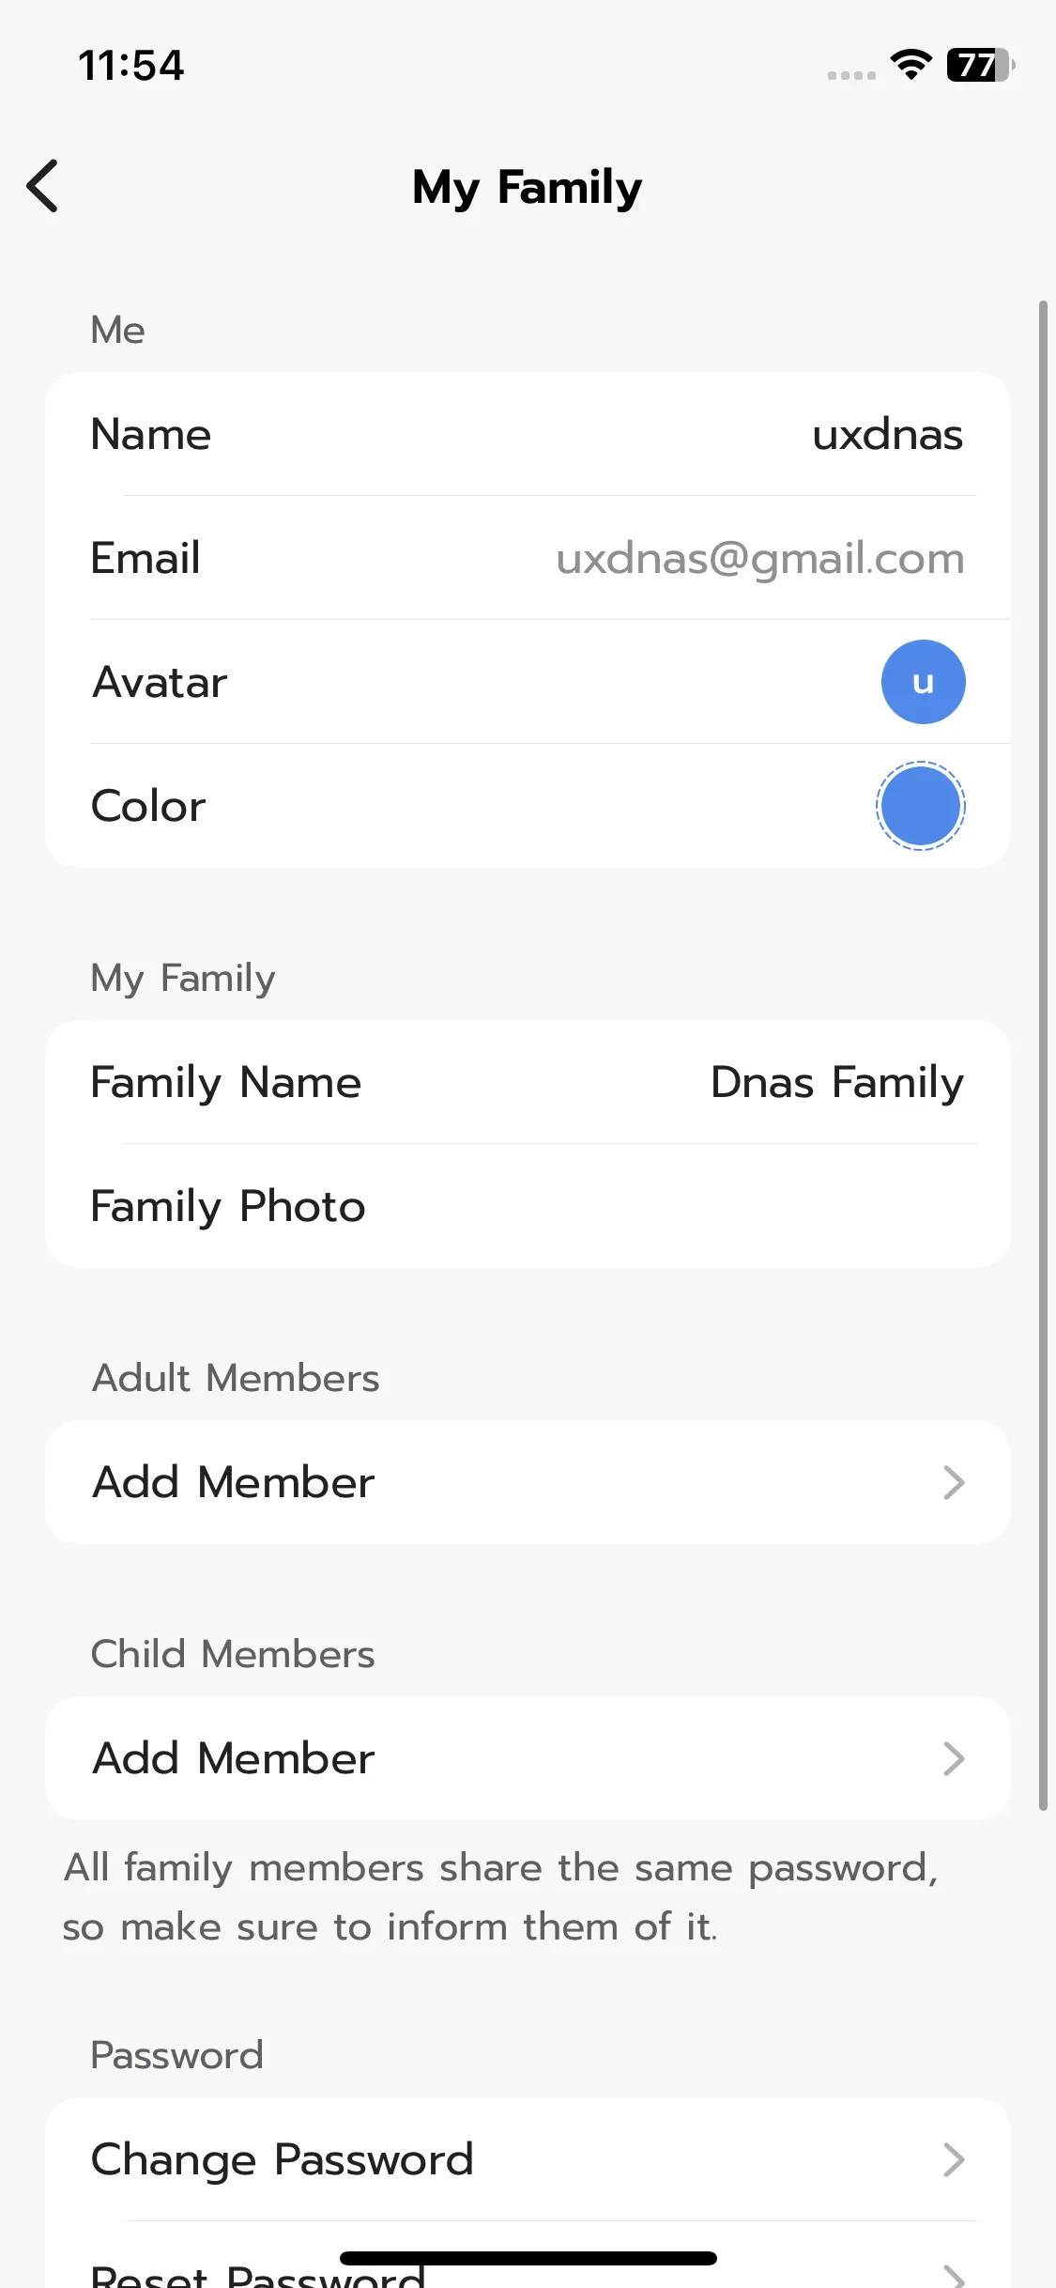Edit the Dnas Family name value
1056x2288 pixels.
pyautogui.click(x=836, y=1083)
